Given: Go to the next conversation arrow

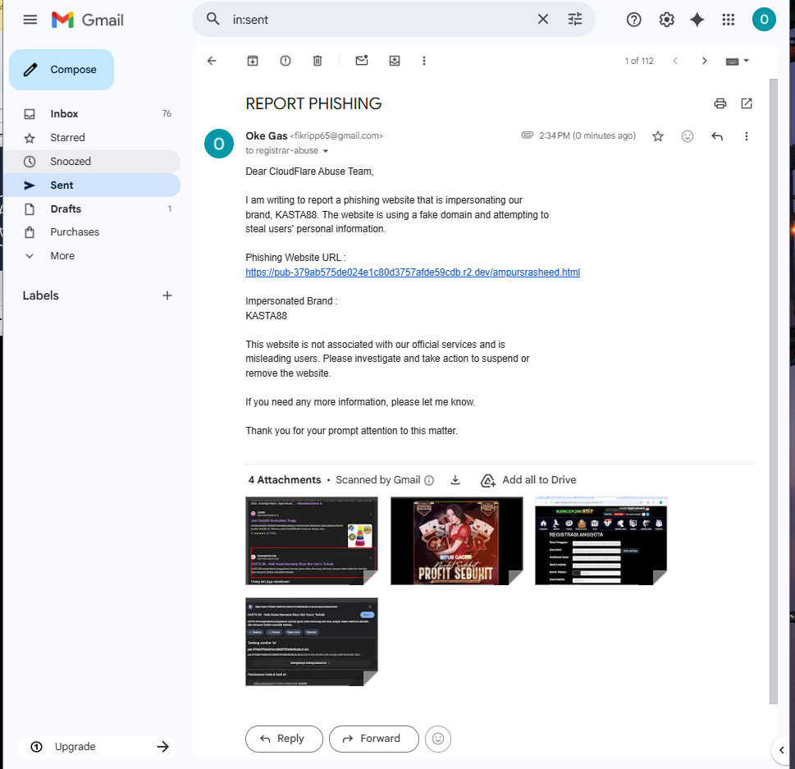Looking at the screenshot, I should 704,61.
